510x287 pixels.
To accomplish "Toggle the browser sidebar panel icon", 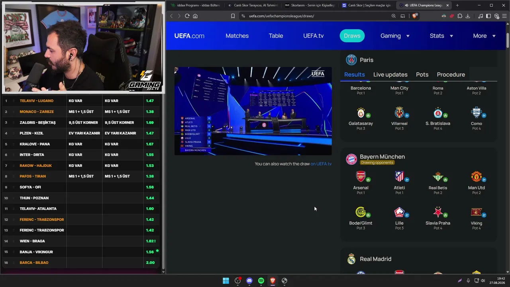I will (x=488, y=16).
